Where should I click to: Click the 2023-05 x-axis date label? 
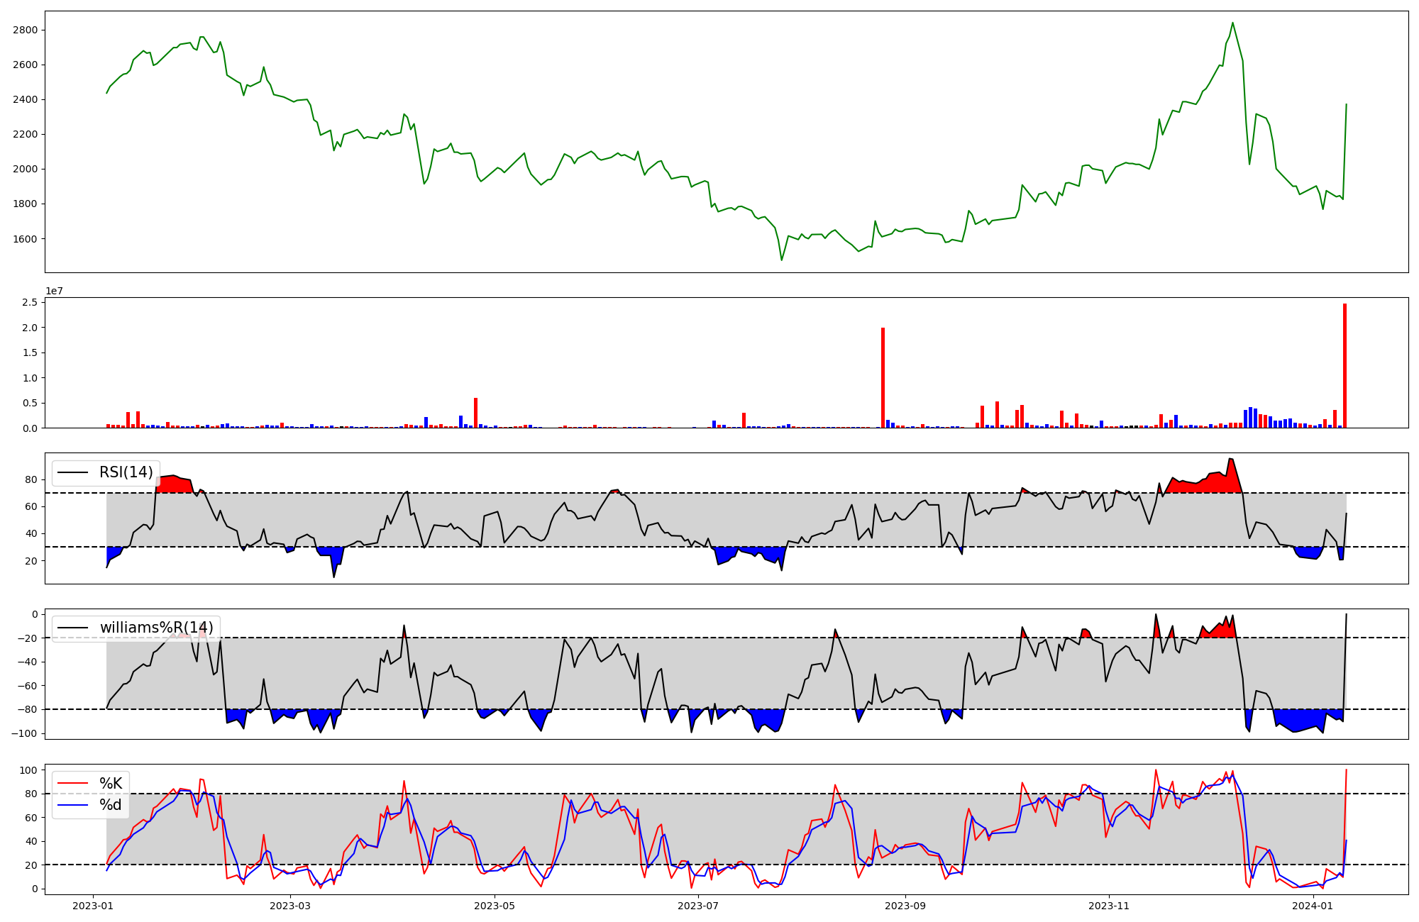click(x=495, y=906)
